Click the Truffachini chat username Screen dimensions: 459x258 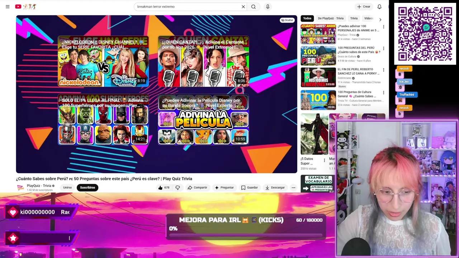(x=407, y=95)
